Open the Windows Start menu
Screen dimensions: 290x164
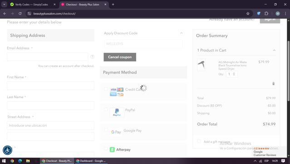coord(4,161)
